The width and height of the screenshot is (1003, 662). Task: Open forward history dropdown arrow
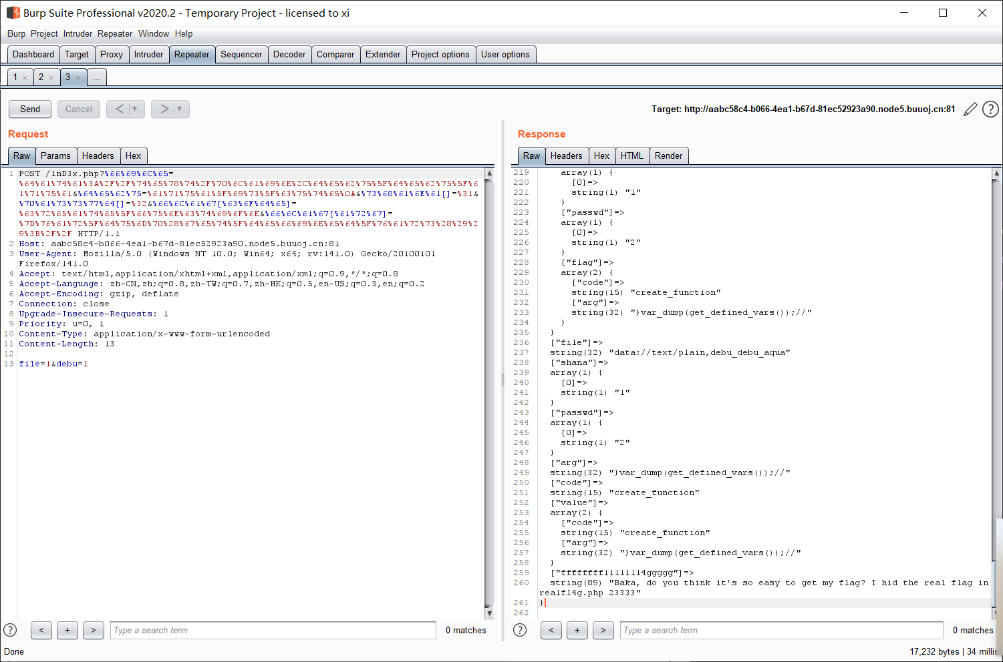[x=181, y=109]
